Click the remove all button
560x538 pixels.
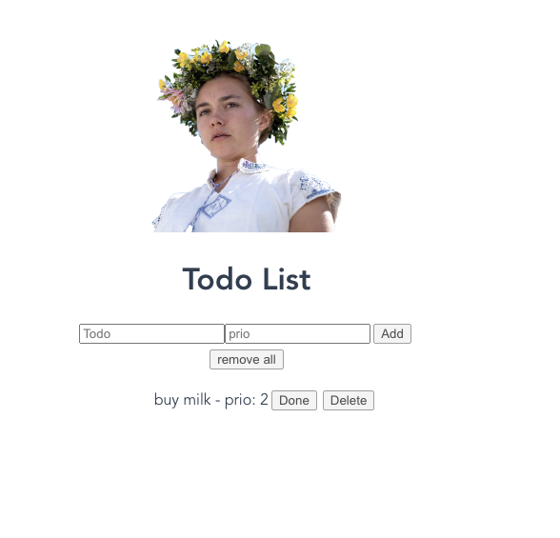tap(247, 360)
